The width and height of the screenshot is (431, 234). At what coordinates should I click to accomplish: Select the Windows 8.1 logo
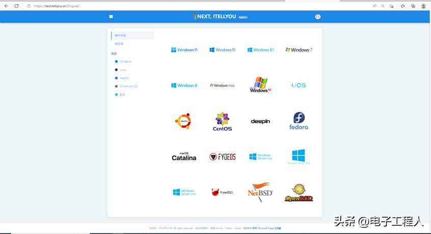pos(260,50)
